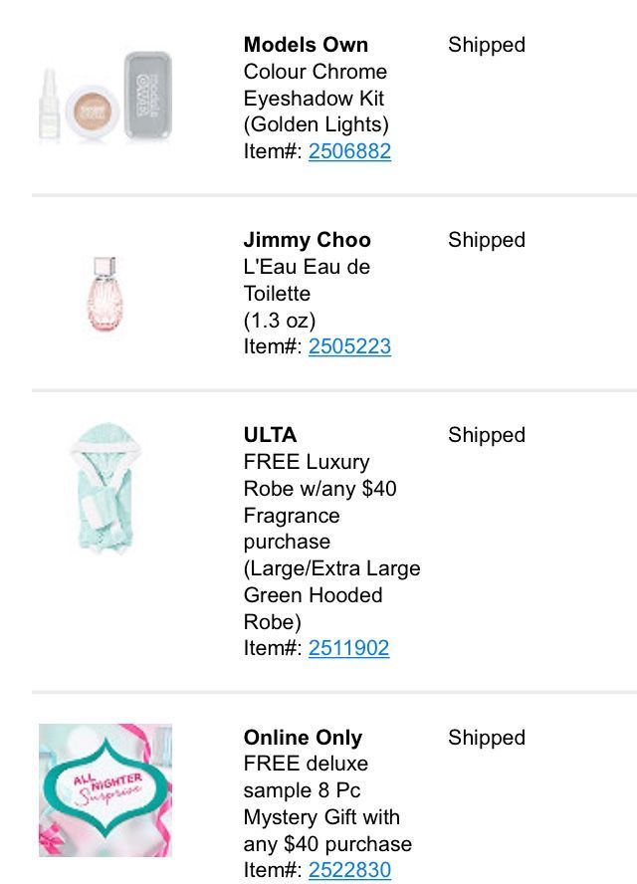
Task: Click Shipped status for Models Own kit
Action: 486,45
